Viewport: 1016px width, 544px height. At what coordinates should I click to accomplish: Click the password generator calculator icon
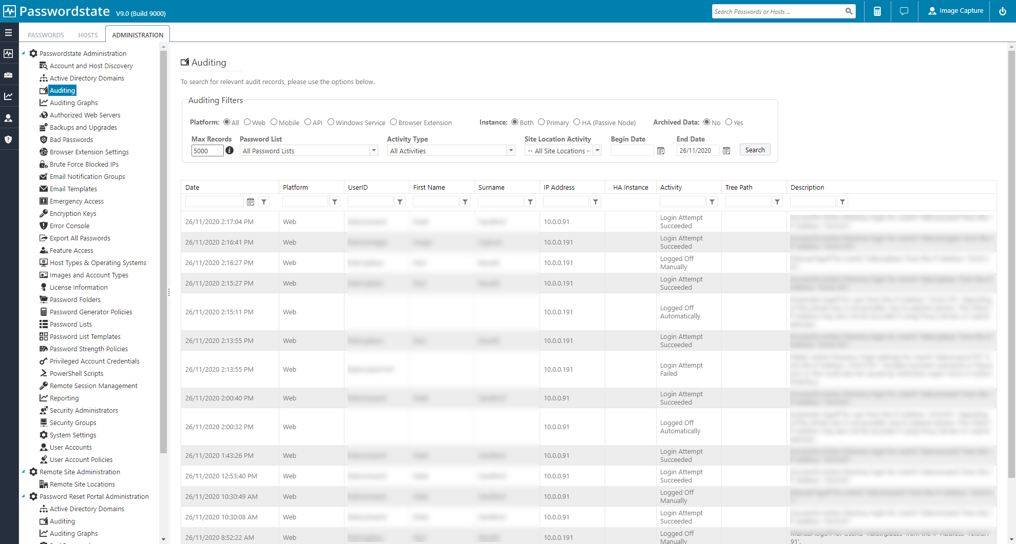point(877,11)
